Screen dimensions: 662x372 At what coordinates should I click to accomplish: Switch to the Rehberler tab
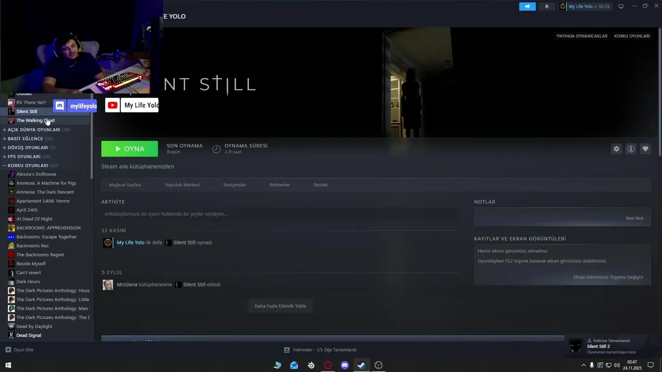(x=279, y=185)
